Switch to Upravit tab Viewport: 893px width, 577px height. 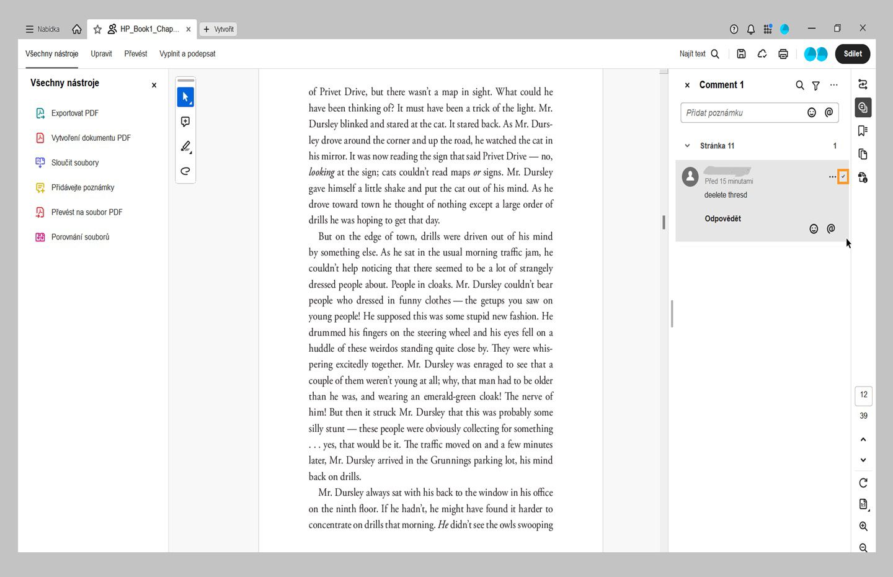point(101,54)
